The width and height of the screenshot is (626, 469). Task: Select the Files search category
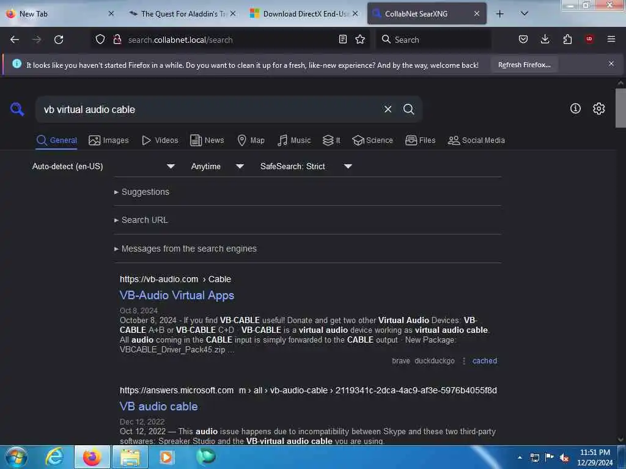420,140
